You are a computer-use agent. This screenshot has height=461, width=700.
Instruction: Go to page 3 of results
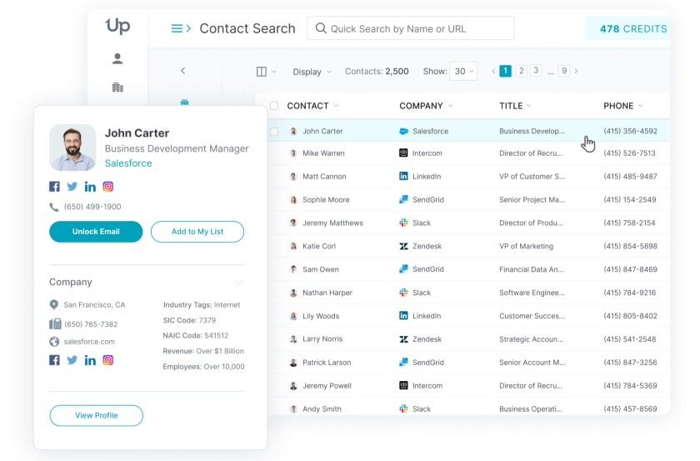(x=536, y=71)
